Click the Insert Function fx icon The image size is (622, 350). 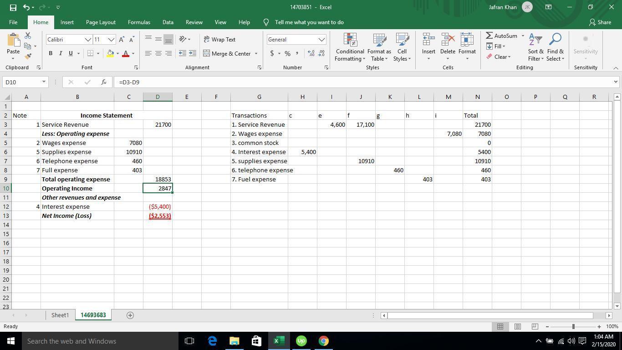click(104, 82)
